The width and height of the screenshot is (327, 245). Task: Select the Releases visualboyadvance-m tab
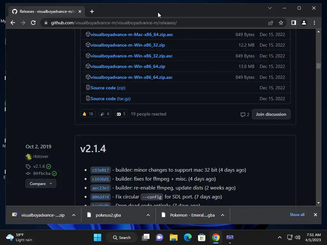47,11
